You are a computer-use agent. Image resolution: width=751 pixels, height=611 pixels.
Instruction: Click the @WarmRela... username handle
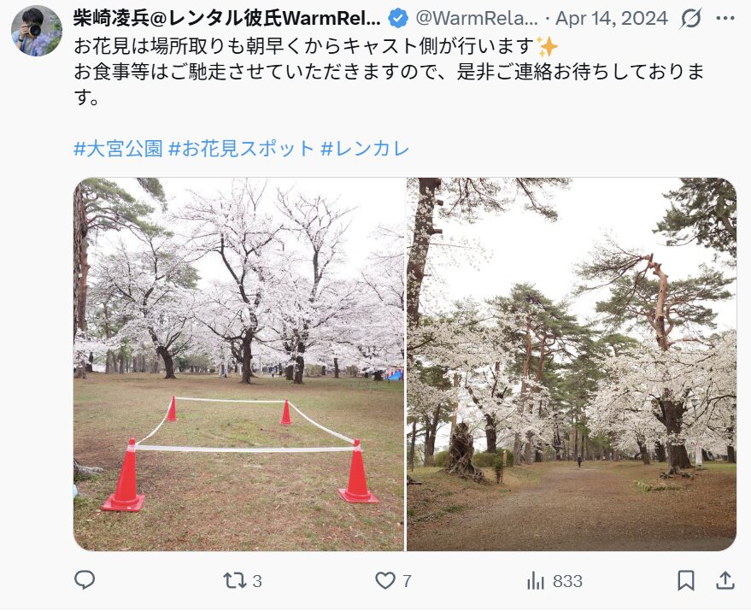[477, 19]
